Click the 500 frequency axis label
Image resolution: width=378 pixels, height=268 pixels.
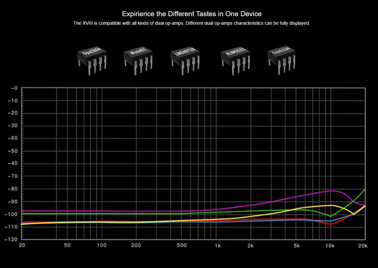coord(182,245)
